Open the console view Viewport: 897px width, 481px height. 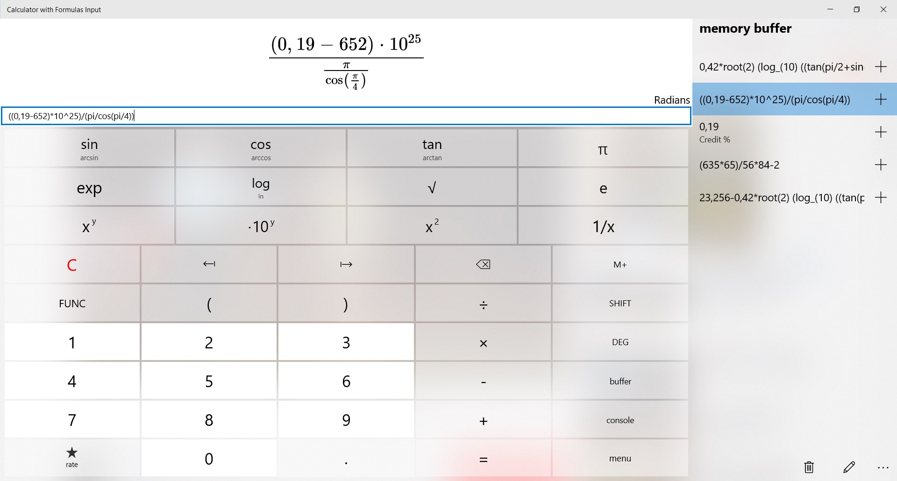(x=620, y=420)
